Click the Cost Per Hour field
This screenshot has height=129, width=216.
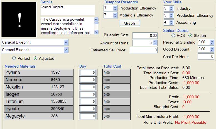click(206, 56)
